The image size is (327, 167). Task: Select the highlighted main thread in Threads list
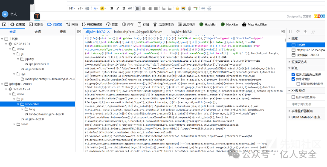306,45
